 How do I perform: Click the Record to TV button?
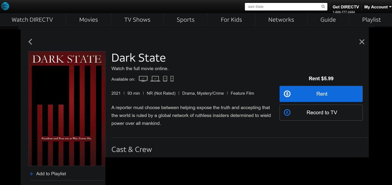coord(321,112)
